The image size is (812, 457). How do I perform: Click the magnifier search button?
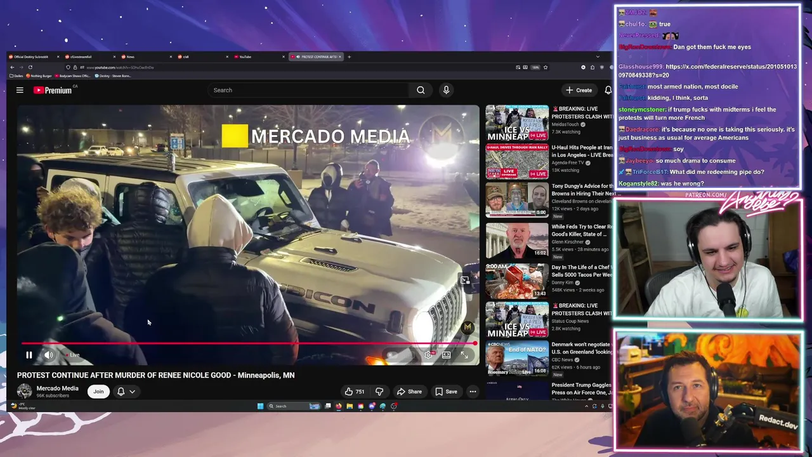(421, 90)
